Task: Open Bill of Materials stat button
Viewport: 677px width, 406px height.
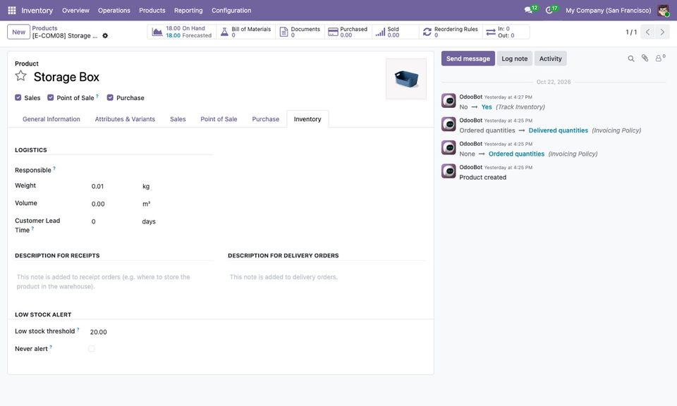Action: 245,32
